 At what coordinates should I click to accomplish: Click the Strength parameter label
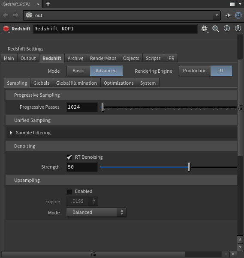tap(50, 167)
